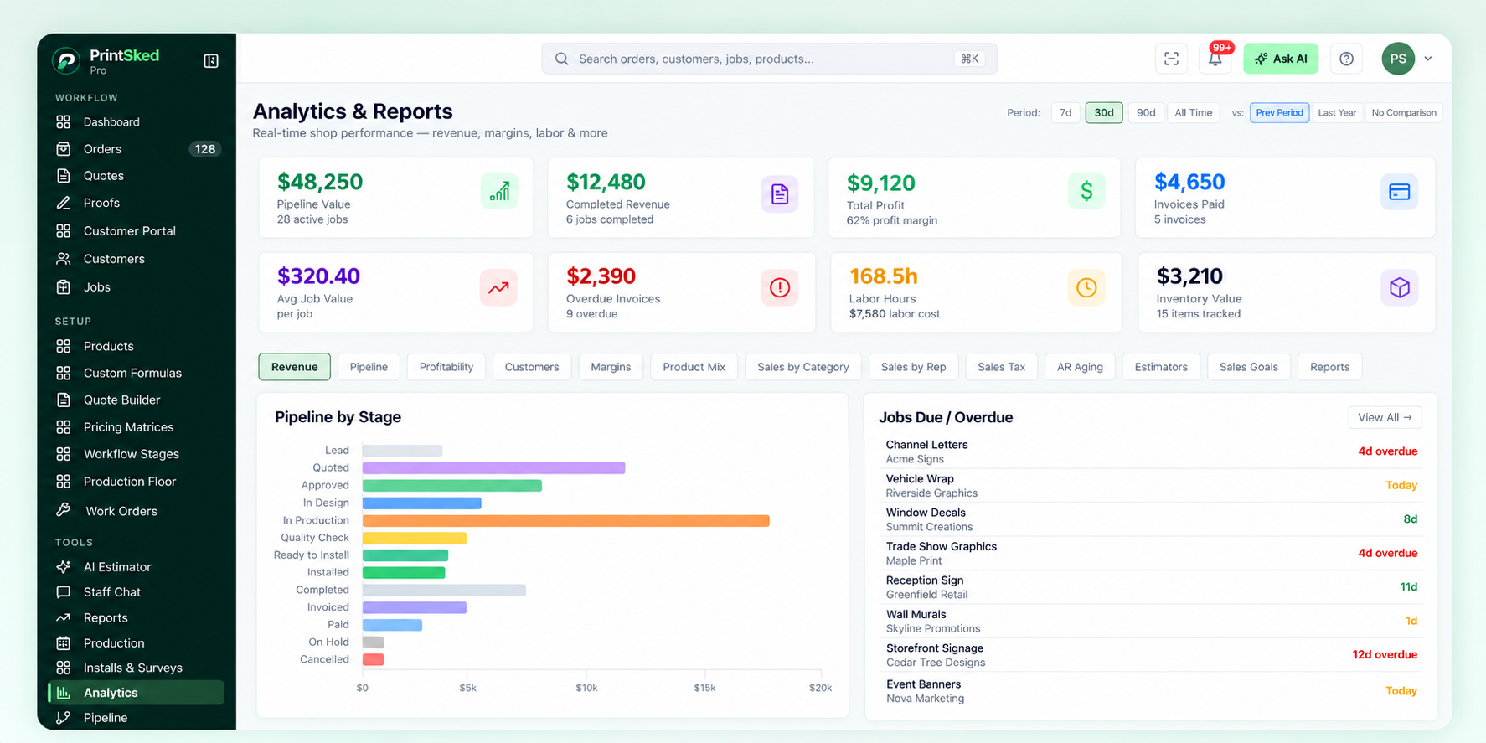Open Orders in the sidebar

136,149
